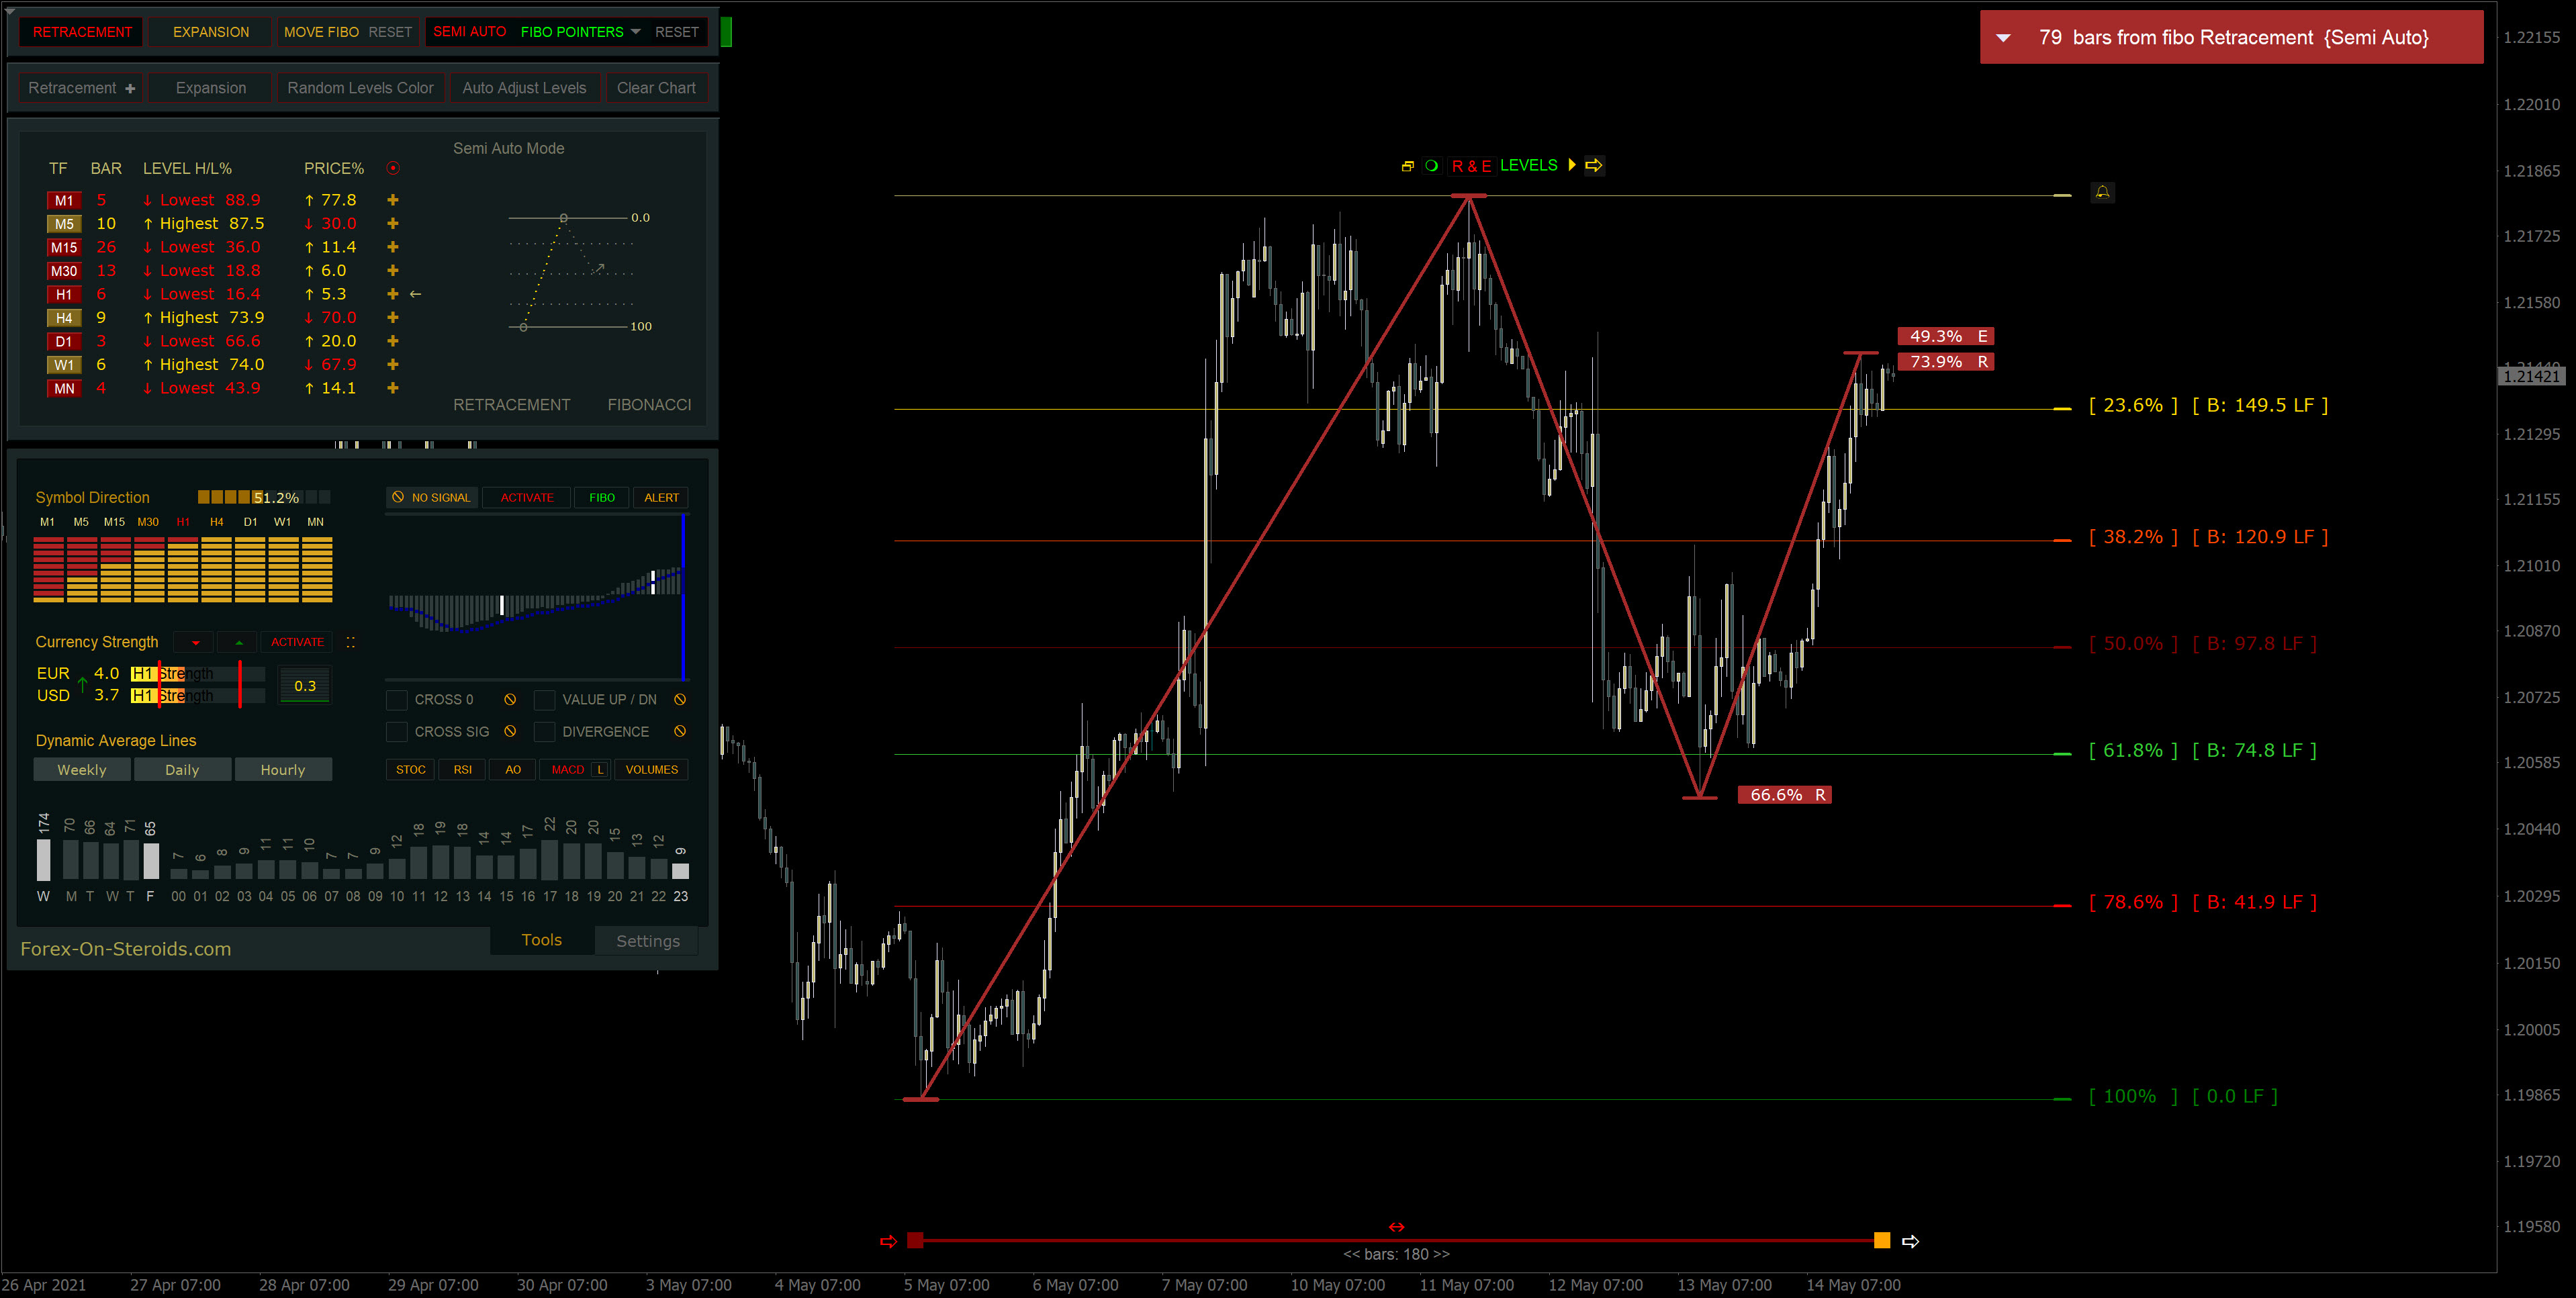Click the Auto Adjust Levels button

pos(524,88)
